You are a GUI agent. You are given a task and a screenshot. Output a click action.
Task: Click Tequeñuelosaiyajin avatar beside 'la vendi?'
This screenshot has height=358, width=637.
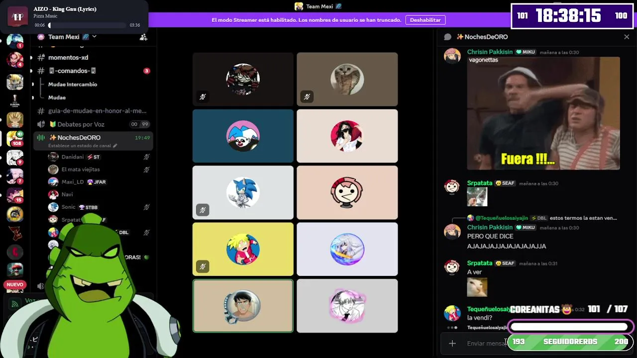tap(452, 313)
